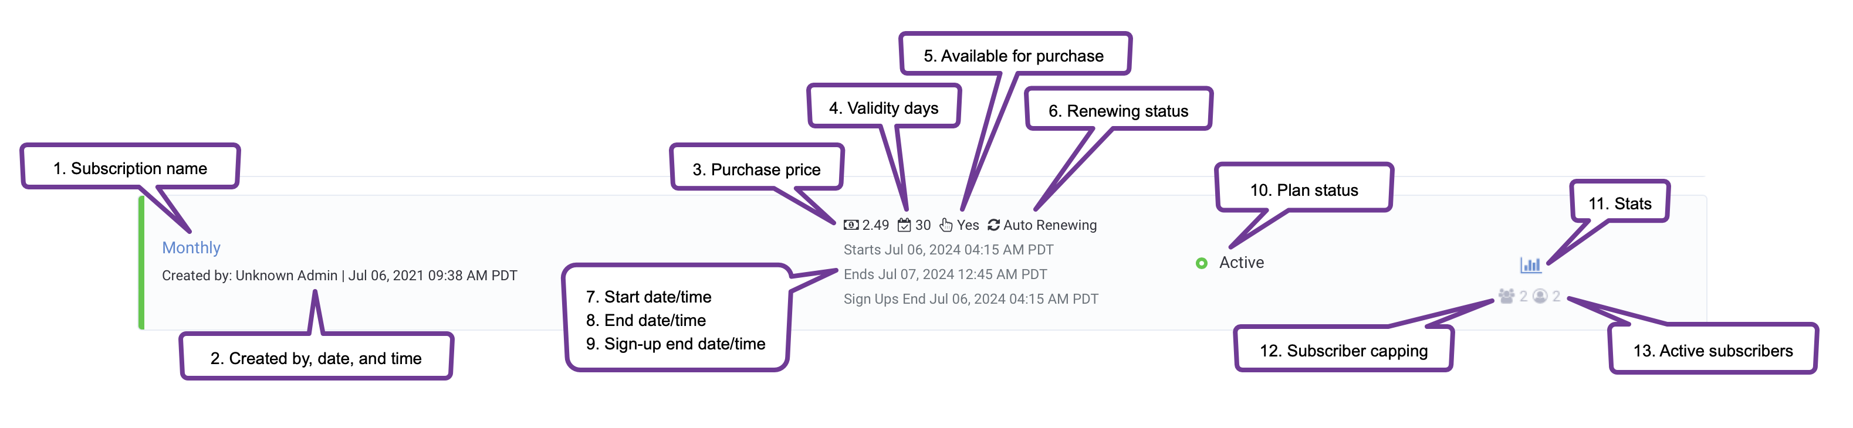Image resolution: width=1853 pixels, height=428 pixels.
Task: Click the green Active status dot
Action: [1201, 263]
